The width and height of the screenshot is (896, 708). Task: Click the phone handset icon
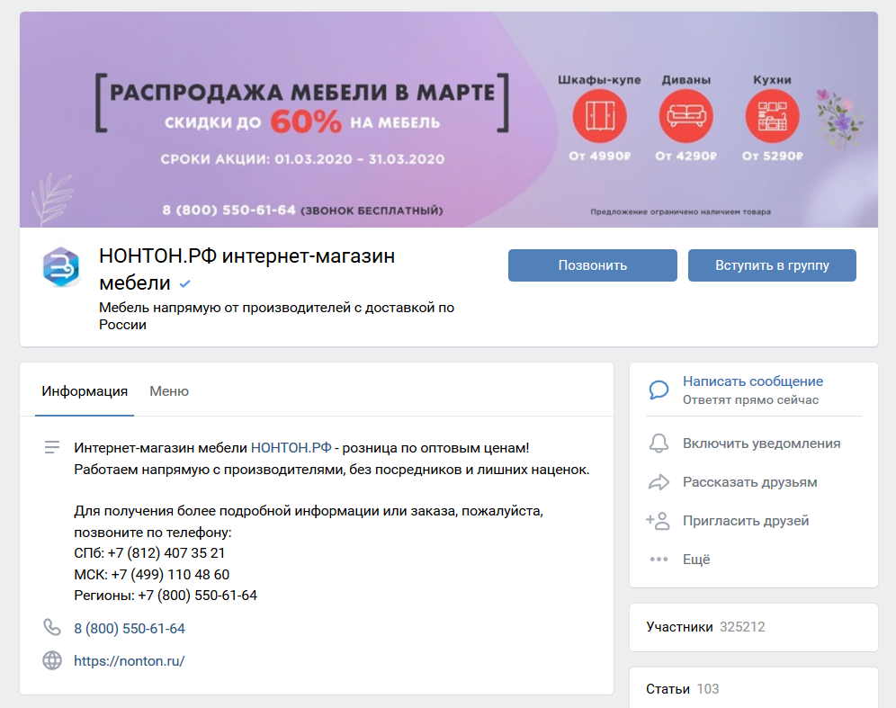coord(52,627)
